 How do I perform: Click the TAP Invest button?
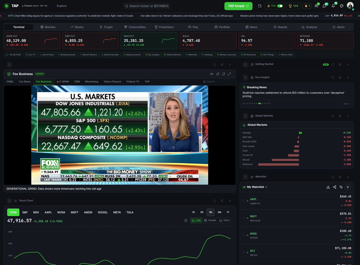point(238,6)
